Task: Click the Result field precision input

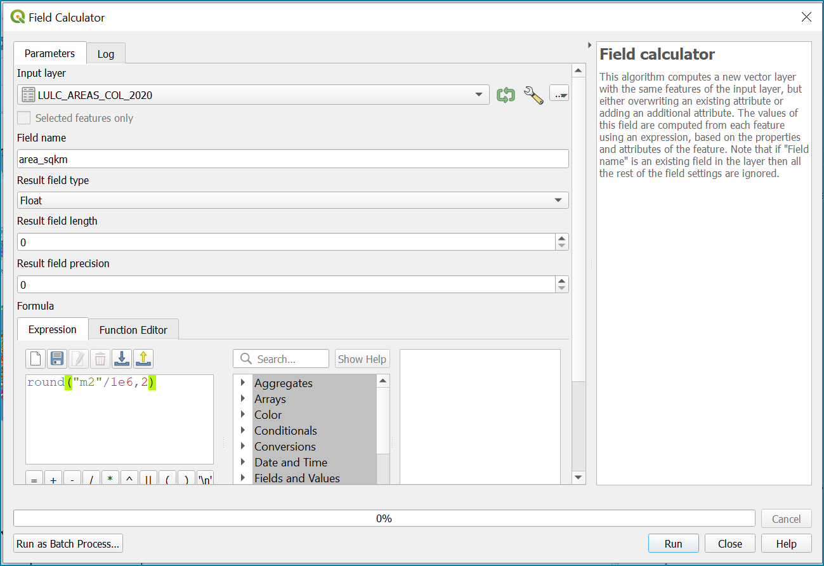Action: tap(286, 285)
